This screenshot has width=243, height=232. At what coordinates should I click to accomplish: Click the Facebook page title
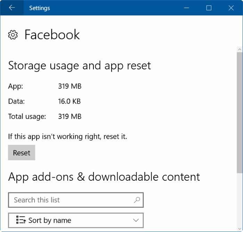coord(52,35)
